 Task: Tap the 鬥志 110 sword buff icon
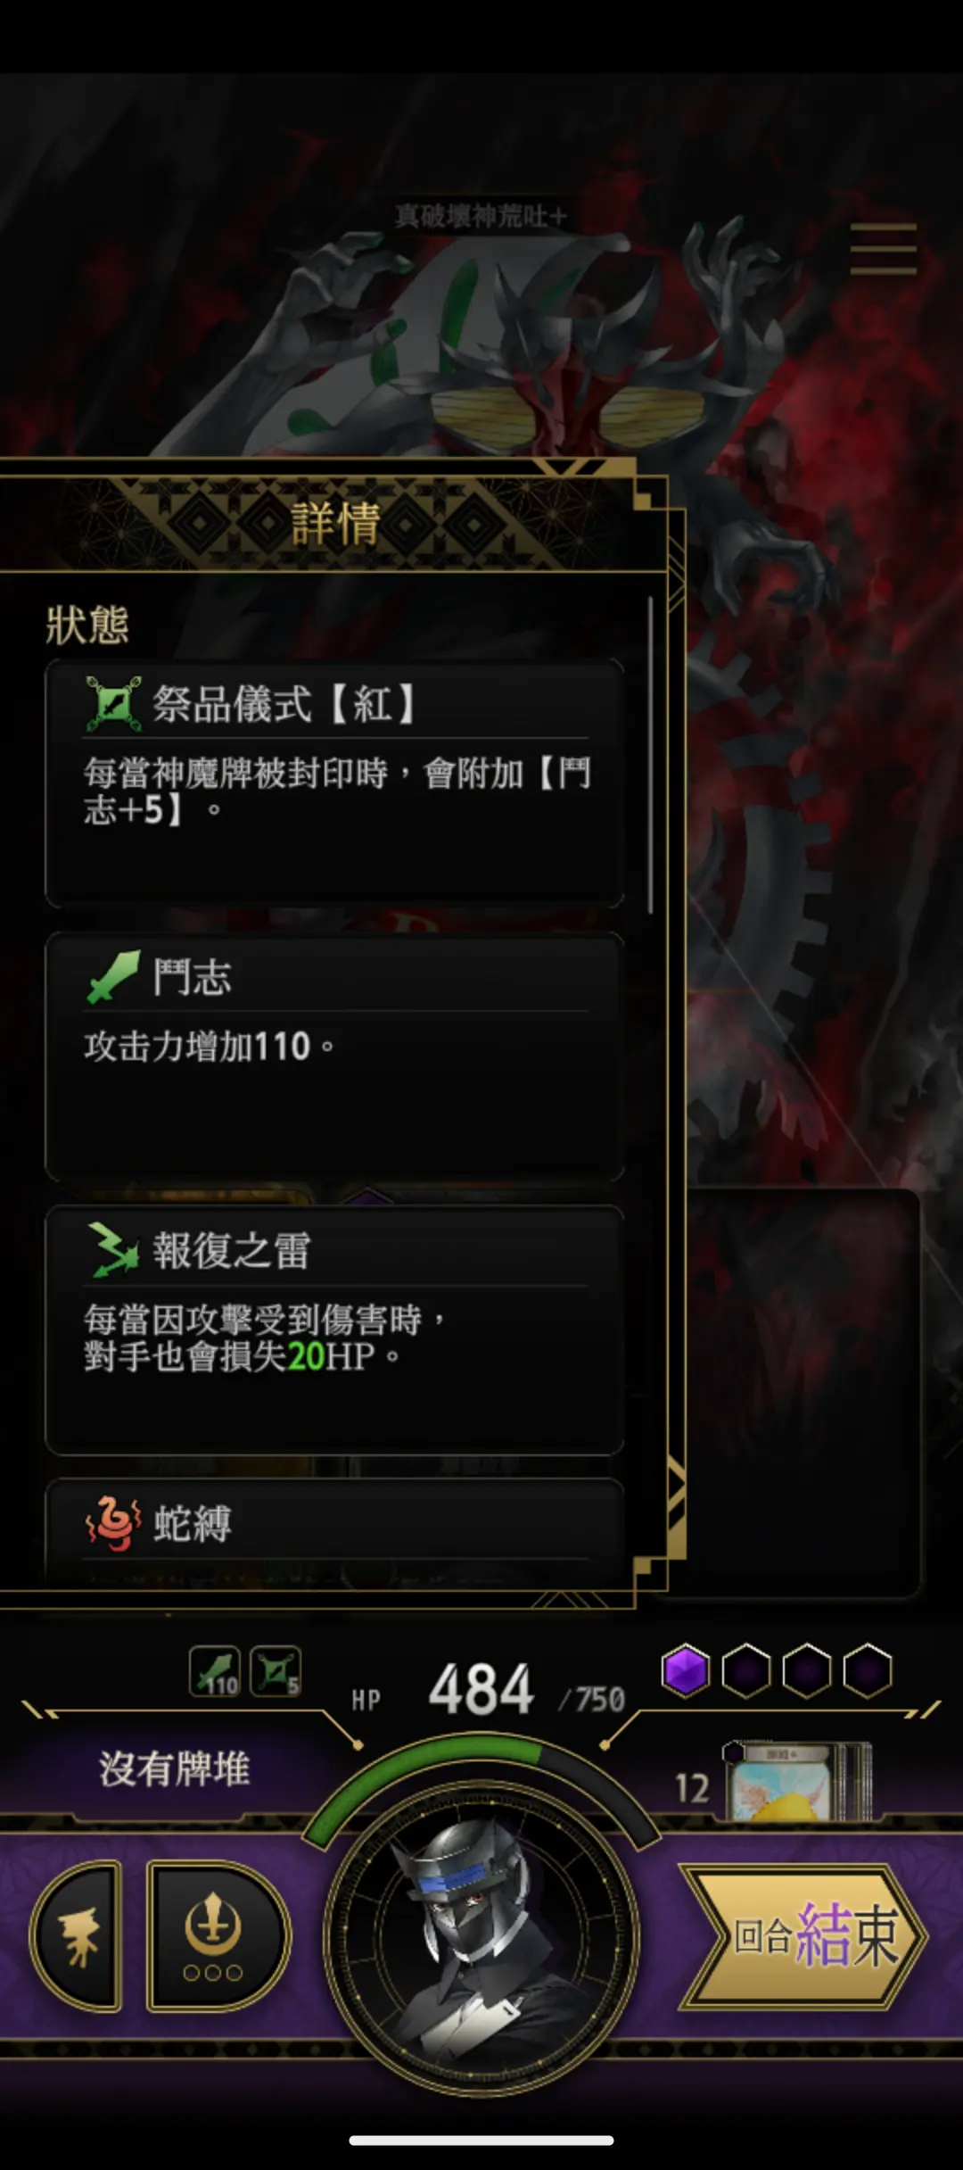[x=214, y=1671]
